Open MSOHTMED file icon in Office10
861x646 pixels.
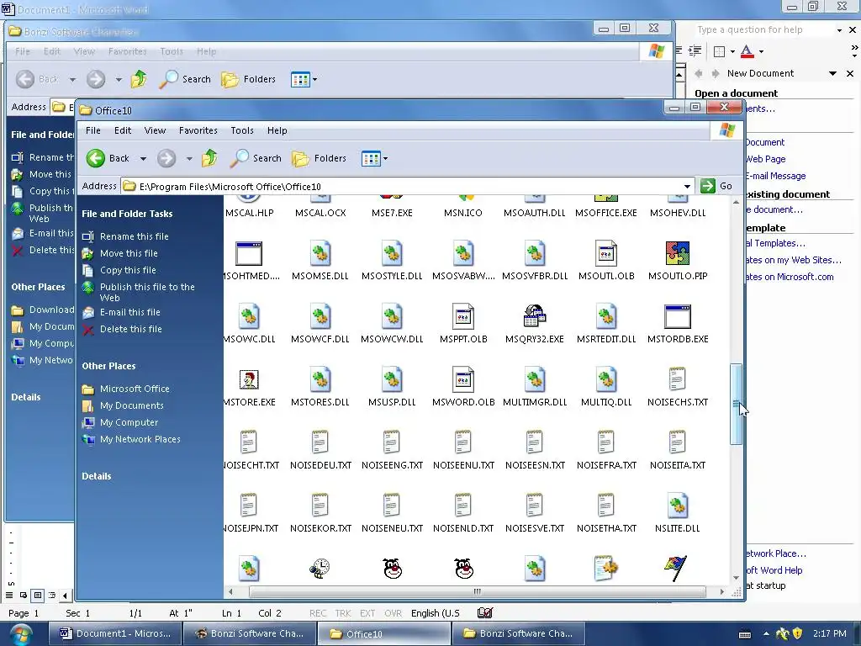pyautogui.click(x=249, y=254)
